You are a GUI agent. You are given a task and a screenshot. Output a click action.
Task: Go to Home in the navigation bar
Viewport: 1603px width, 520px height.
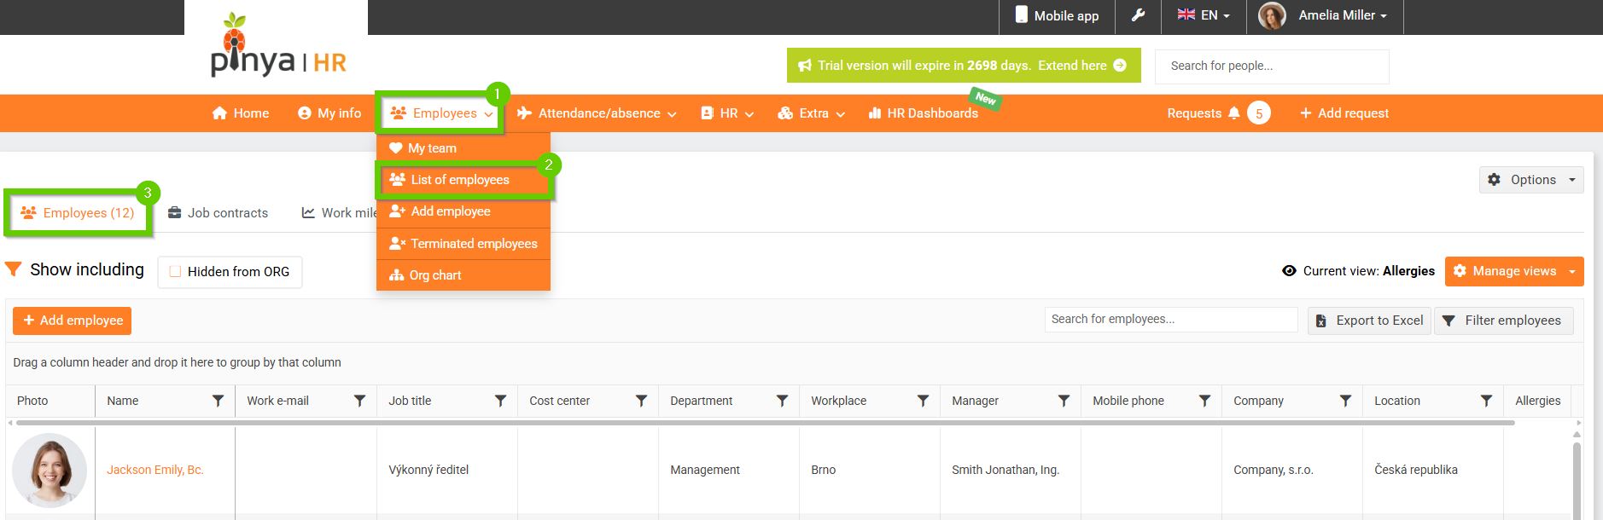(x=241, y=113)
